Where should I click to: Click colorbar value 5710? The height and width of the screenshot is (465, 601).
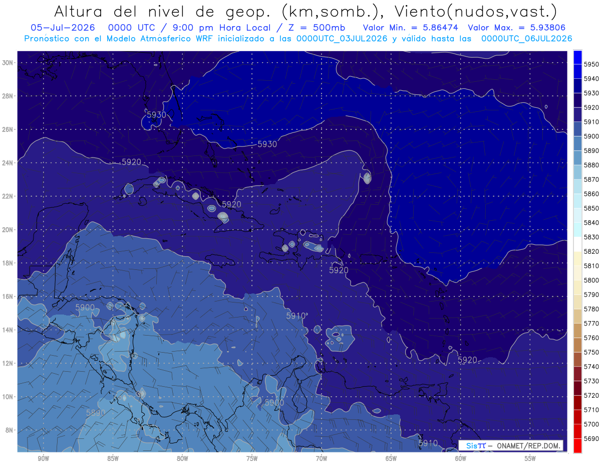pyautogui.click(x=591, y=410)
